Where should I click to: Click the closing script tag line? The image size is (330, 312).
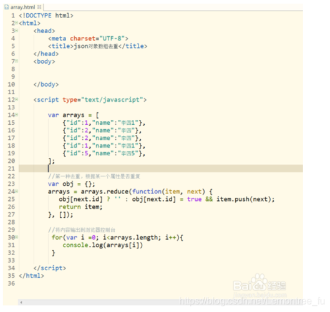point(50,268)
